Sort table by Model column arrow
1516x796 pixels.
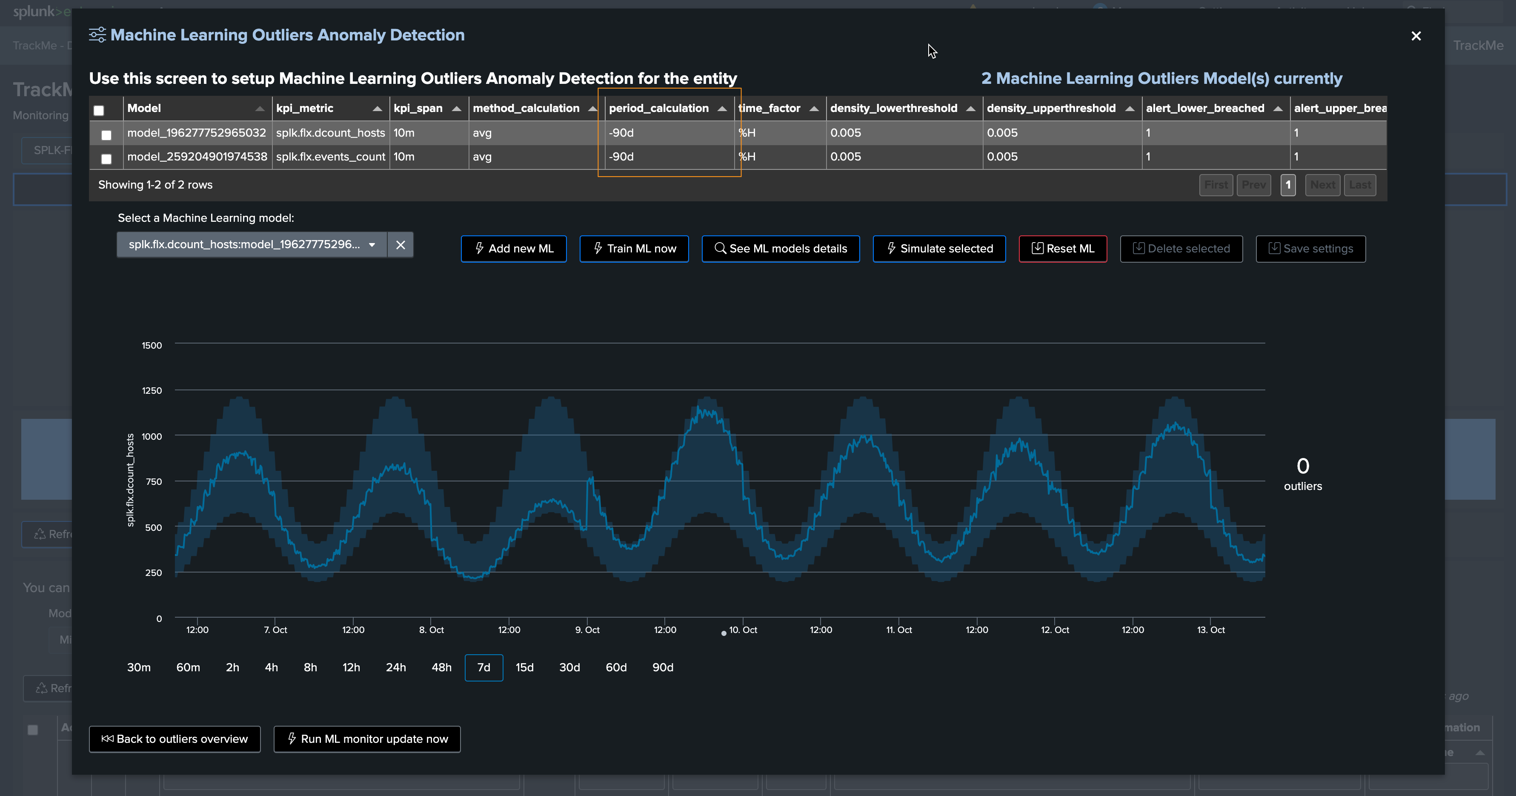click(x=260, y=108)
